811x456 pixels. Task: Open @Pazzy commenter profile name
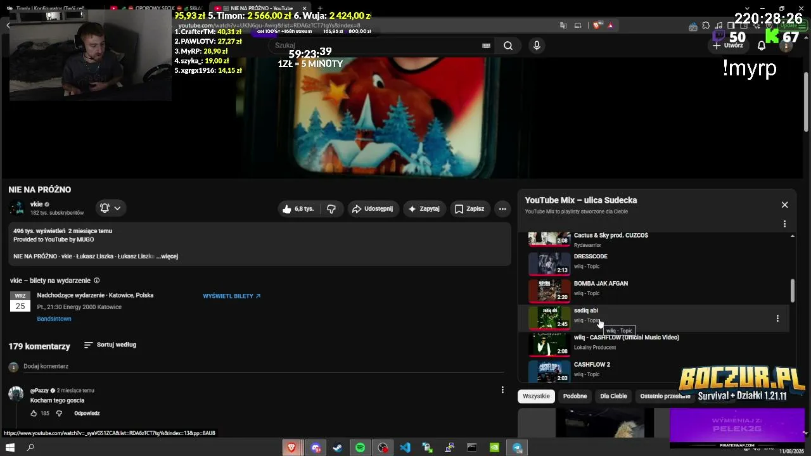[x=39, y=391]
